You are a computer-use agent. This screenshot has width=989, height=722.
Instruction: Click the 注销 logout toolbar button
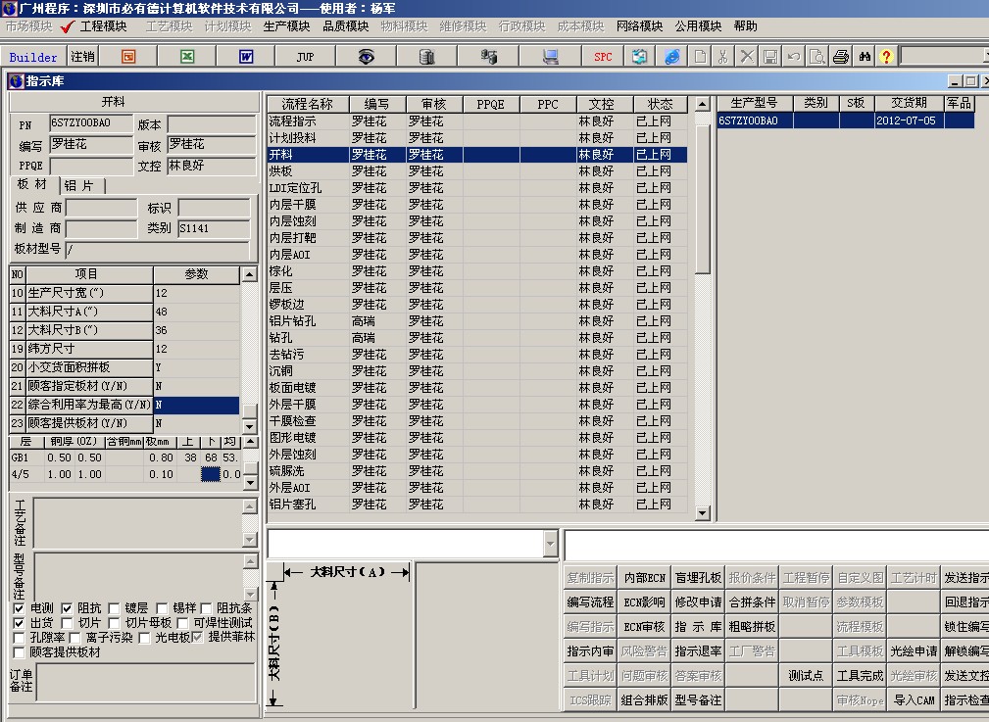tap(82, 57)
